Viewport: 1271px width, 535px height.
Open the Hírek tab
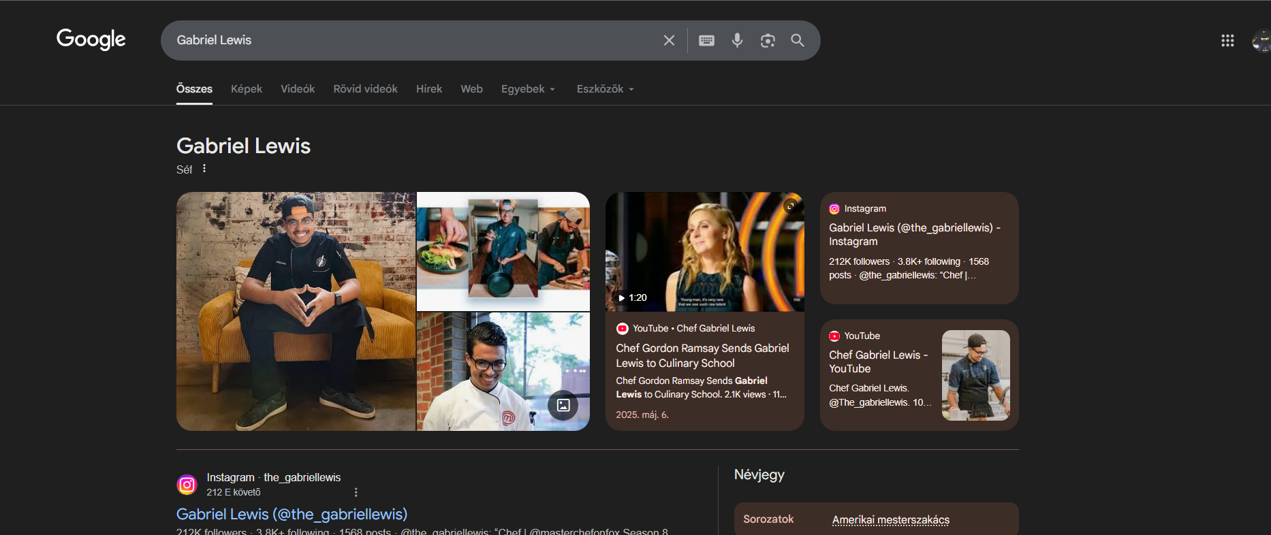pos(429,89)
